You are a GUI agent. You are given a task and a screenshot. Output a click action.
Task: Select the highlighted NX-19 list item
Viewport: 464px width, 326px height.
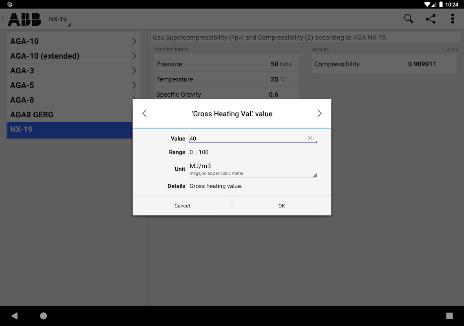click(69, 130)
